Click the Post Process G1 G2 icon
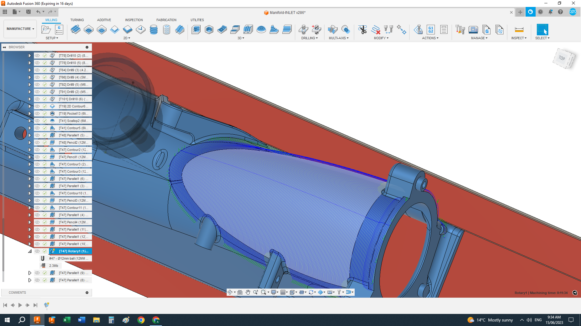The height and width of the screenshot is (326, 581). (x=431, y=30)
